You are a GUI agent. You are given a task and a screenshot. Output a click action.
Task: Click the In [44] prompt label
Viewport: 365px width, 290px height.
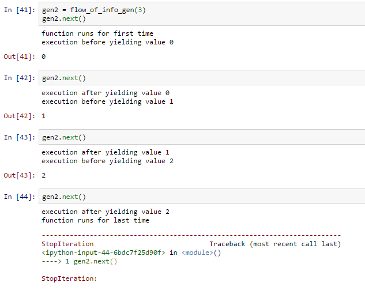(x=20, y=197)
